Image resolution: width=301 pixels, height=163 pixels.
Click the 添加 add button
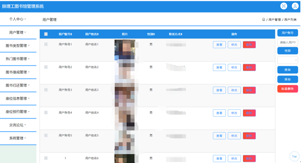(x=287, y=79)
